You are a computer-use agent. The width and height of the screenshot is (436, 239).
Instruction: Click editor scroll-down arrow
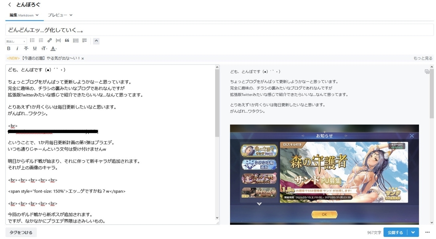pyautogui.click(x=217, y=218)
